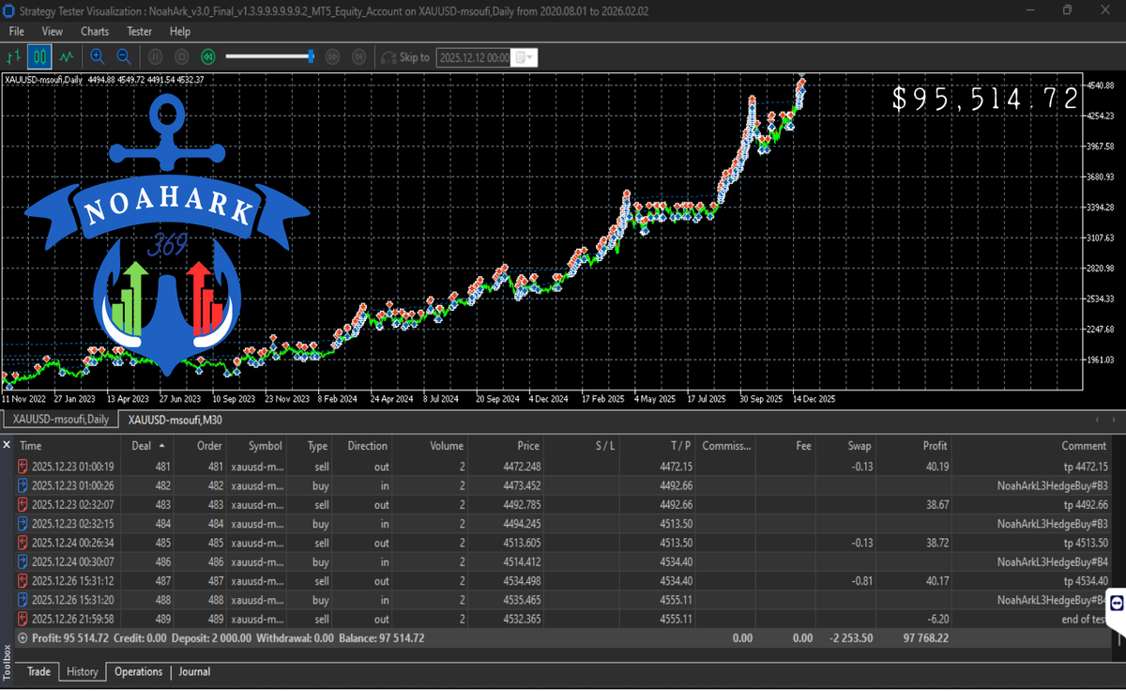1126x691 pixels.
Task: Click the chart bars icon in title bar
Action: (9, 10)
